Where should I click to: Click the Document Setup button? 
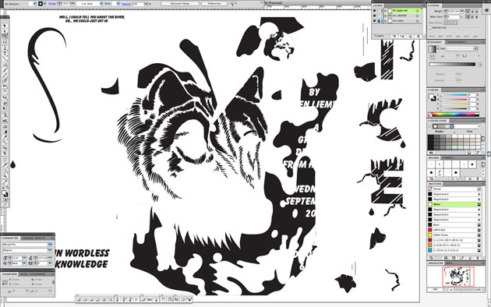[180, 4]
